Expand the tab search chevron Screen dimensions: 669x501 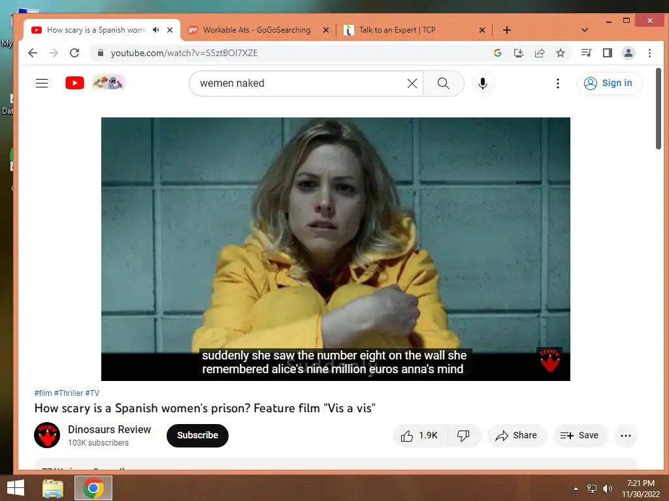585,30
